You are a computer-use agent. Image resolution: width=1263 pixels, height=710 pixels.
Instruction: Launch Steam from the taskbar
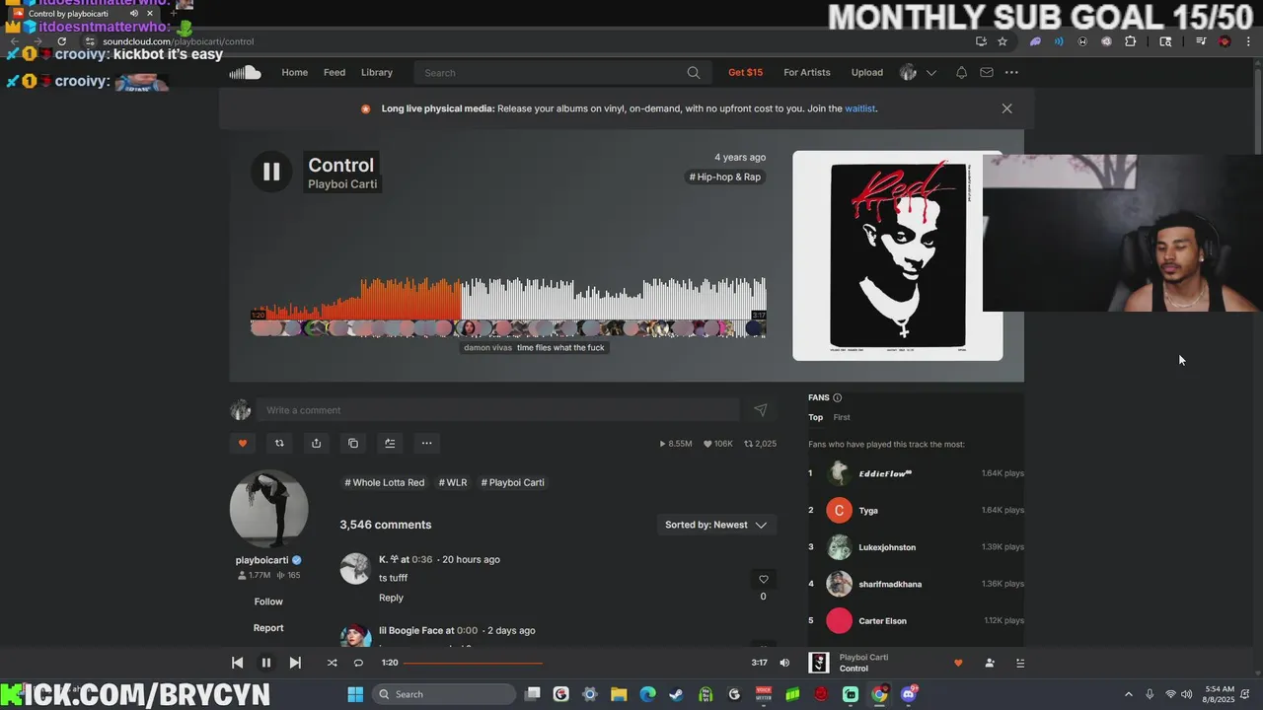click(x=676, y=694)
